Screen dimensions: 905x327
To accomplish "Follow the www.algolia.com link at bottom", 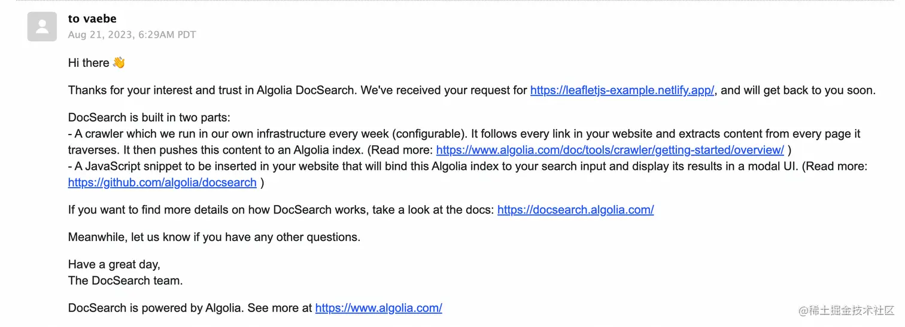I will pos(378,308).
